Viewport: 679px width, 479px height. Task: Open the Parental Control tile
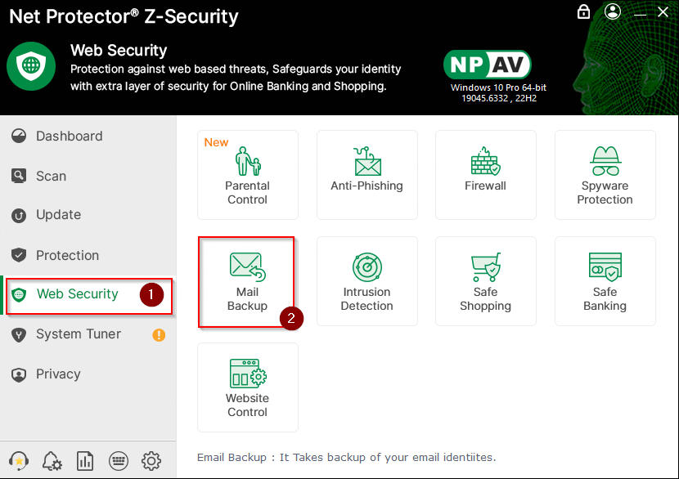pyautogui.click(x=247, y=174)
